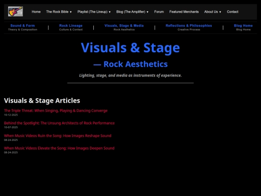The image size is (261, 196).
Task: Click the Visuals & Stage Articles heading
Action: [42, 101]
